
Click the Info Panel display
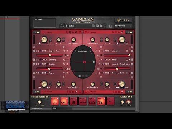[45, 23]
